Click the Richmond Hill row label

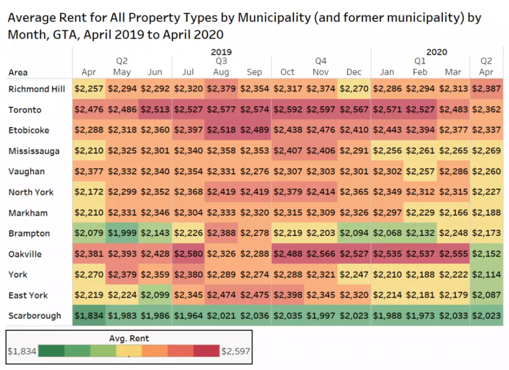(x=37, y=89)
